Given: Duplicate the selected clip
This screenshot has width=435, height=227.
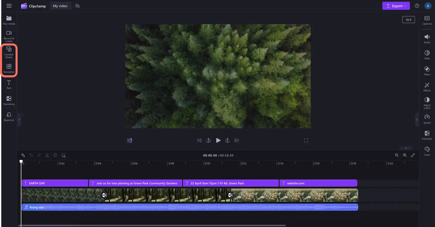Looking at the screenshot, I should coord(64,155).
